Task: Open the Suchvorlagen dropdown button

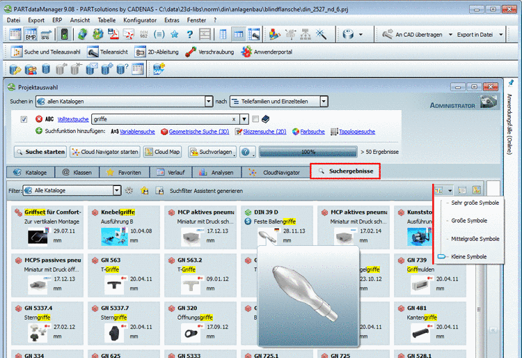Action: click(x=212, y=152)
